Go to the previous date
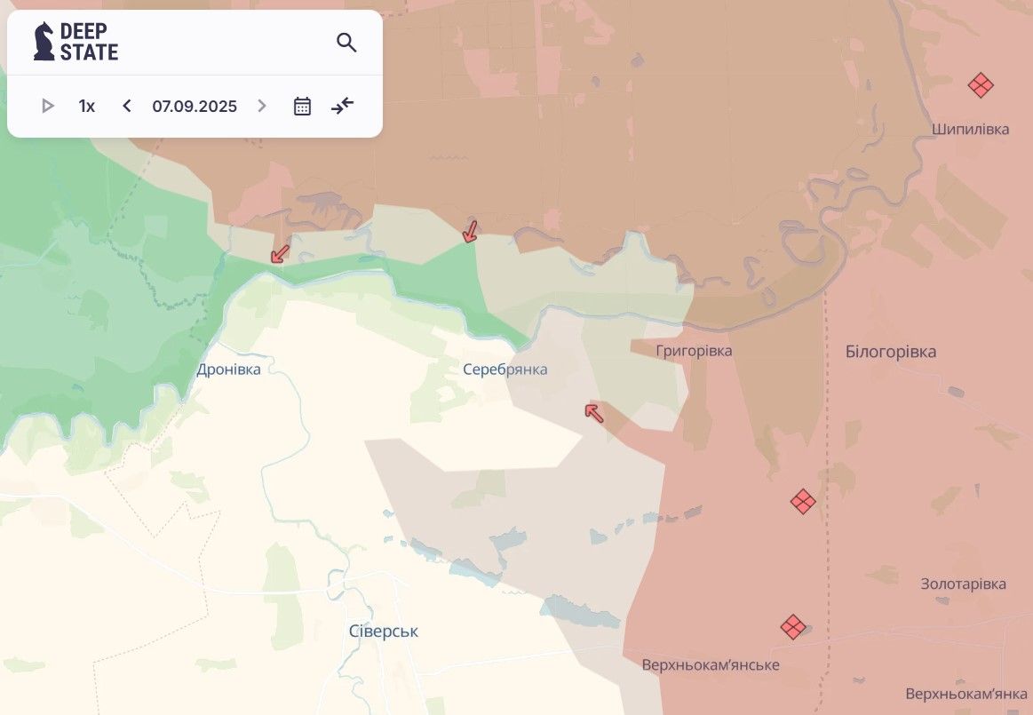This screenshot has width=1033, height=715. 127,107
